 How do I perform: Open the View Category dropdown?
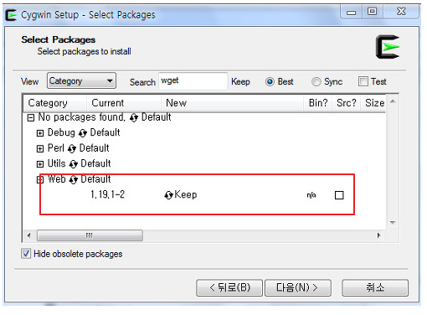pyautogui.click(x=81, y=81)
